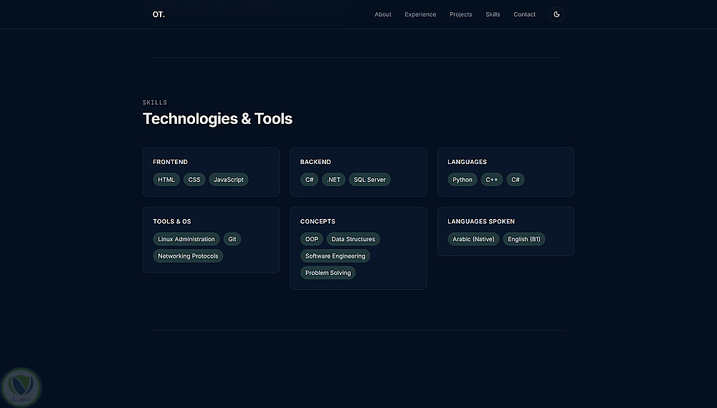717x408 pixels.
Task: Click the CONCEPTS card heading
Action: click(318, 221)
